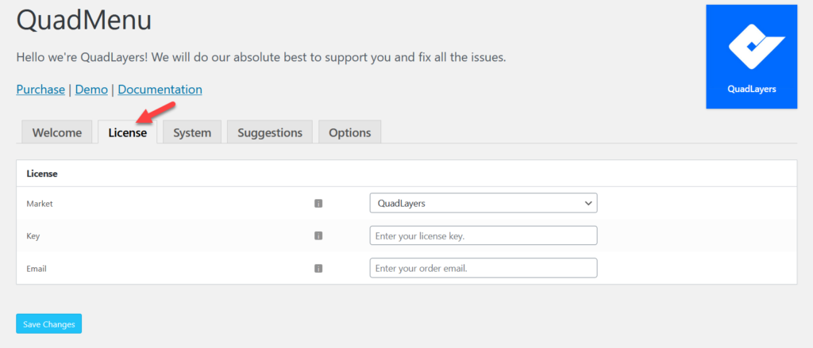Select the License tab
The image size is (813, 348).
pos(127,132)
